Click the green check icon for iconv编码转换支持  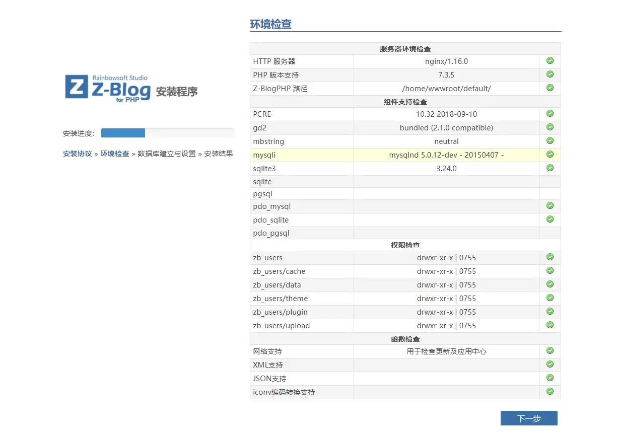point(550,391)
